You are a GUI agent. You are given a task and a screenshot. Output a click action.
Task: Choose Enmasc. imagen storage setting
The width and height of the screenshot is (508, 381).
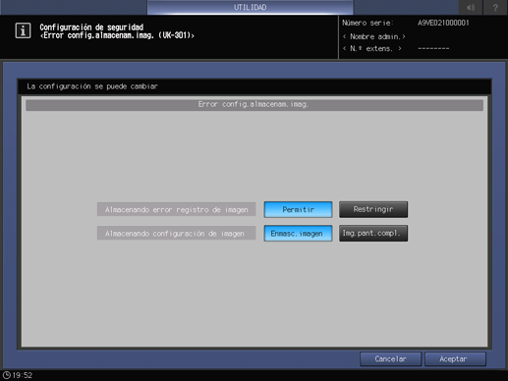[x=298, y=234]
